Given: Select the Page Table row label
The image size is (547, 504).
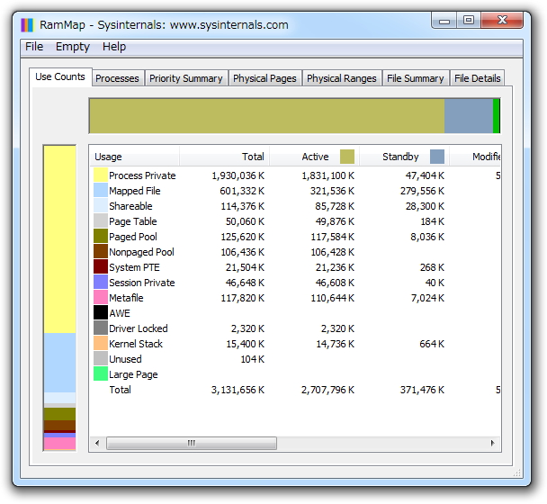Looking at the screenshot, I should point(133,221).
